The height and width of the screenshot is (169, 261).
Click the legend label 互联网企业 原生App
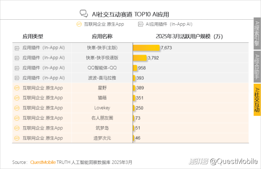104,24
